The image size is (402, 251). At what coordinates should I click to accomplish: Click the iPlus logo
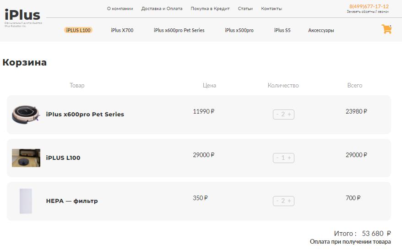[22, 15]
